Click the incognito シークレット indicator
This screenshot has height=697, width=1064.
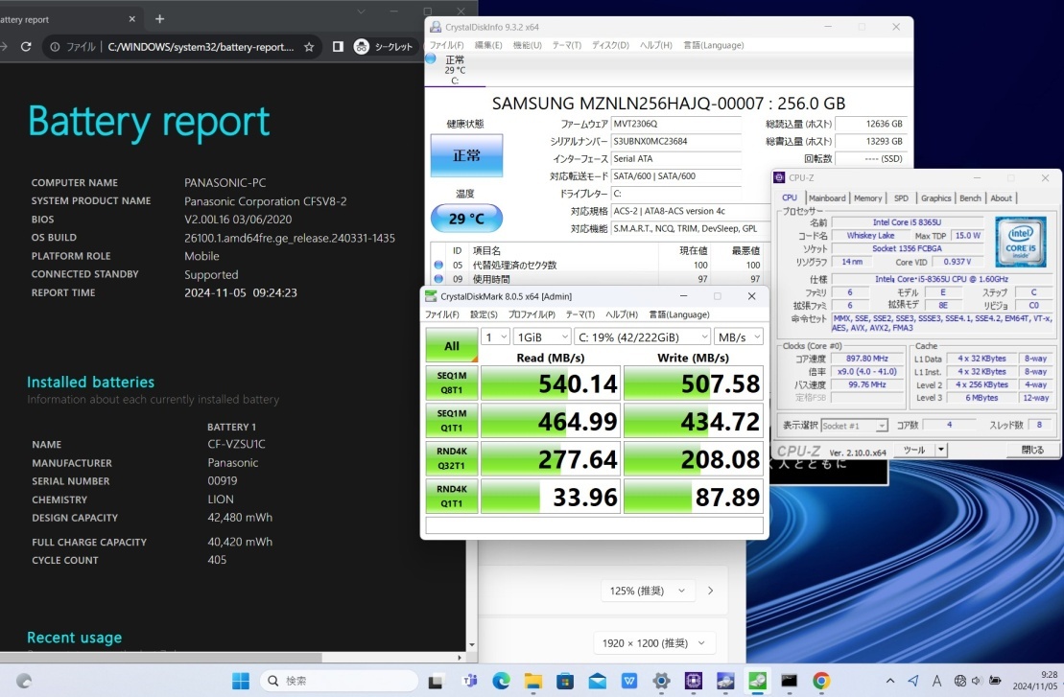point(384,47)
